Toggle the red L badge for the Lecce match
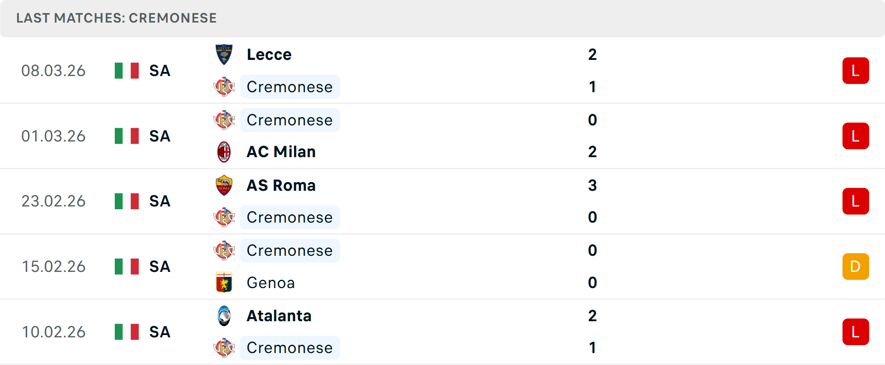Viewport: 885px width, 365px height. [x=855, y=71]
